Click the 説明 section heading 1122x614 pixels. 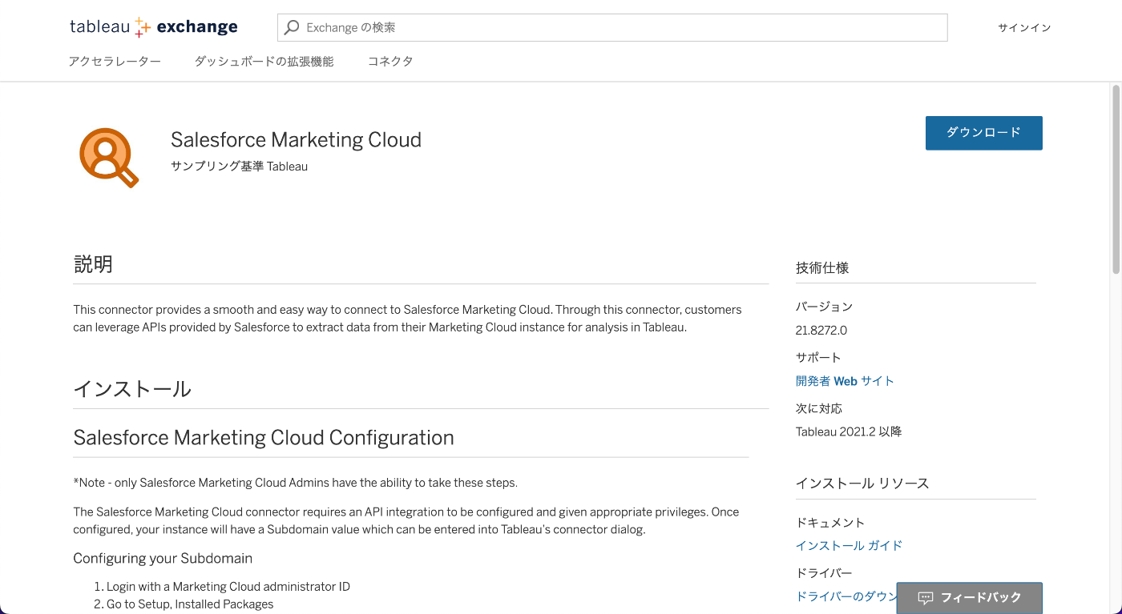coord(93,264)
